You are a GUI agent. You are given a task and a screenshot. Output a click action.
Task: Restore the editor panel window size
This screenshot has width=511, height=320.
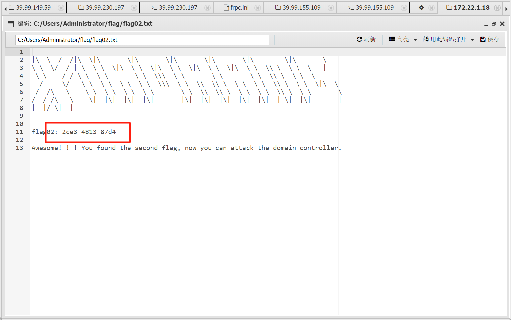[494, 24]
